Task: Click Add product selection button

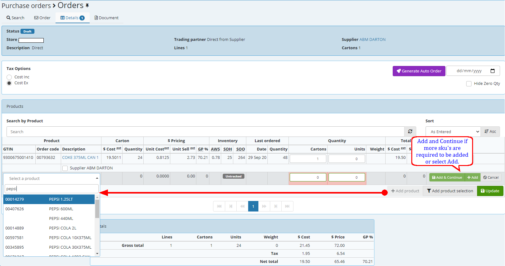Action: tap(450, 191)
